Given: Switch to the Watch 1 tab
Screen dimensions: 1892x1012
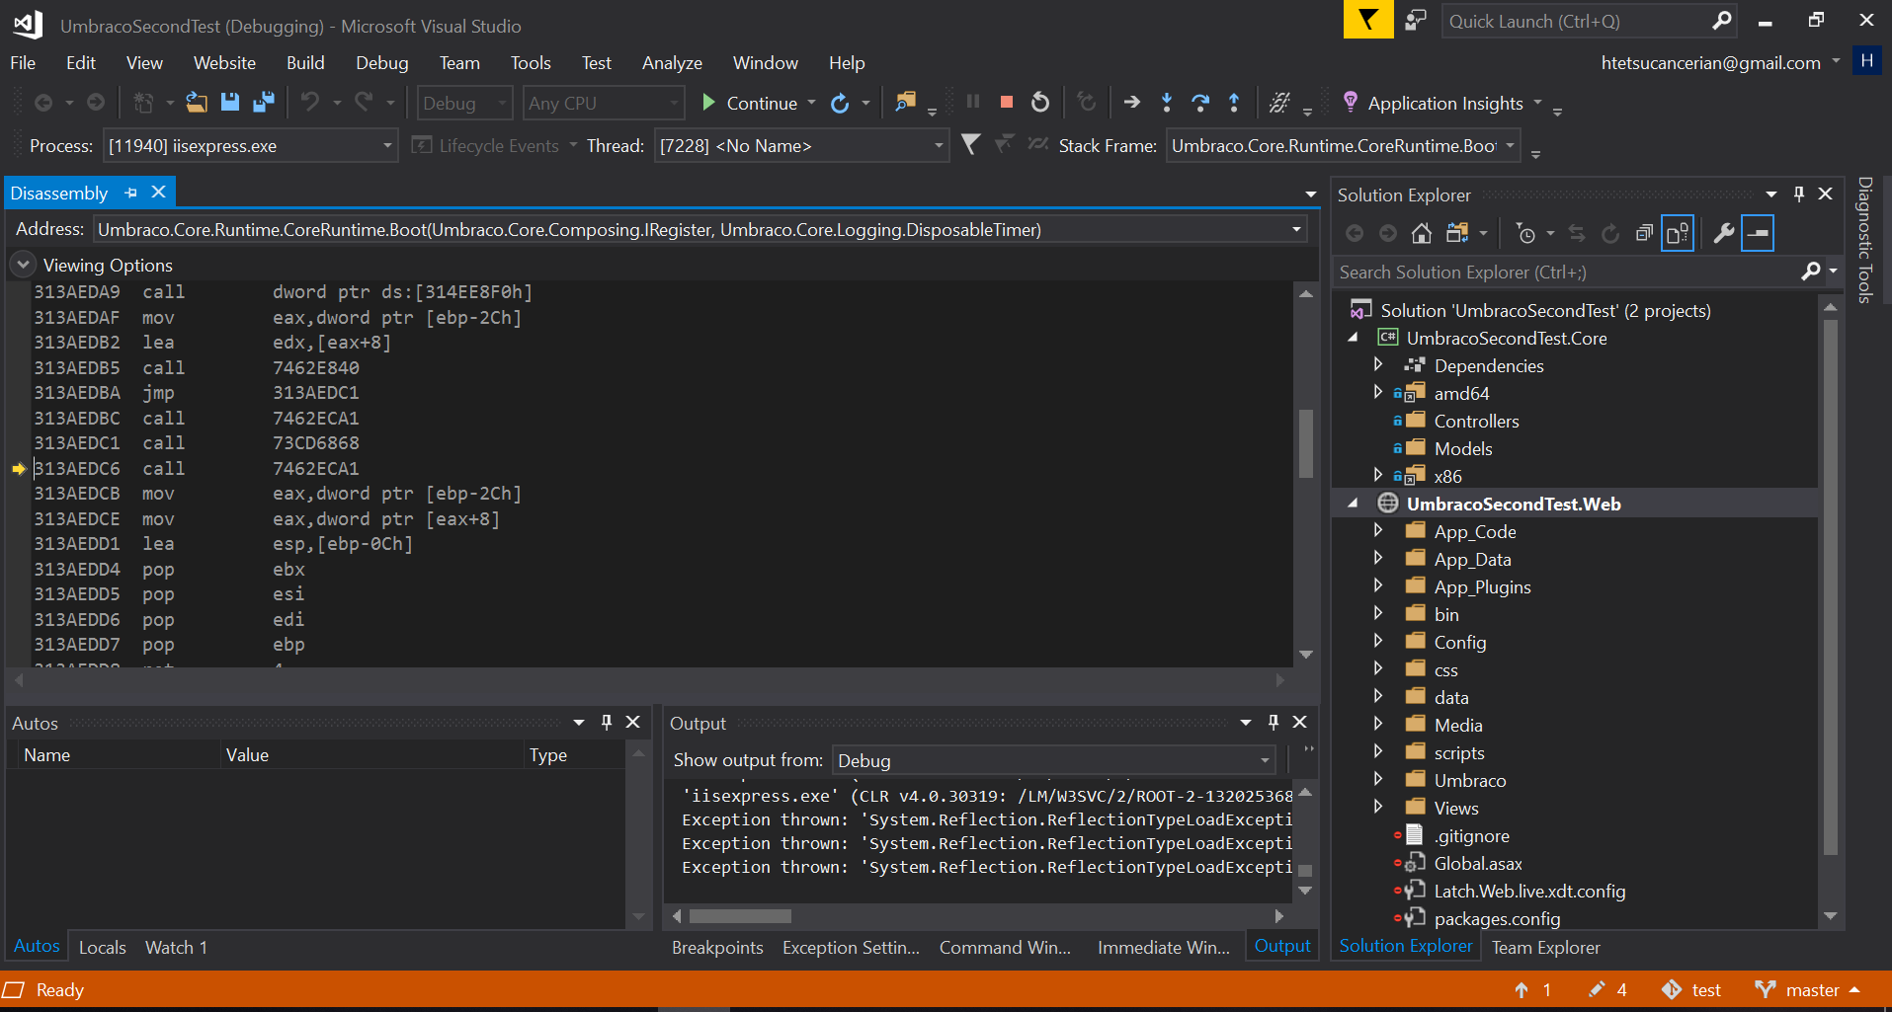Looking at the screenshot, I should [176, 947].
